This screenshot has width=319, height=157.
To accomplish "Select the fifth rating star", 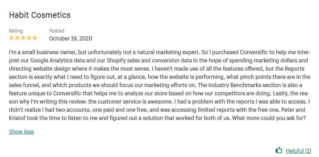I will tap(34, 38).
